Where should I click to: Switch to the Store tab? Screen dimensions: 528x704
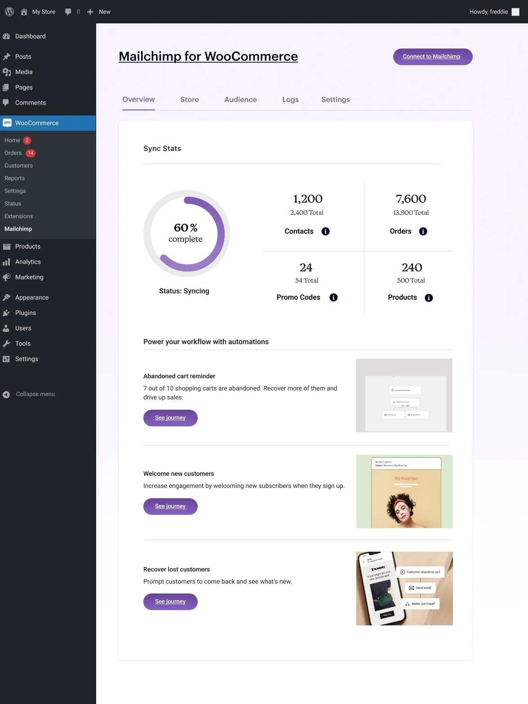pos(190,100)
